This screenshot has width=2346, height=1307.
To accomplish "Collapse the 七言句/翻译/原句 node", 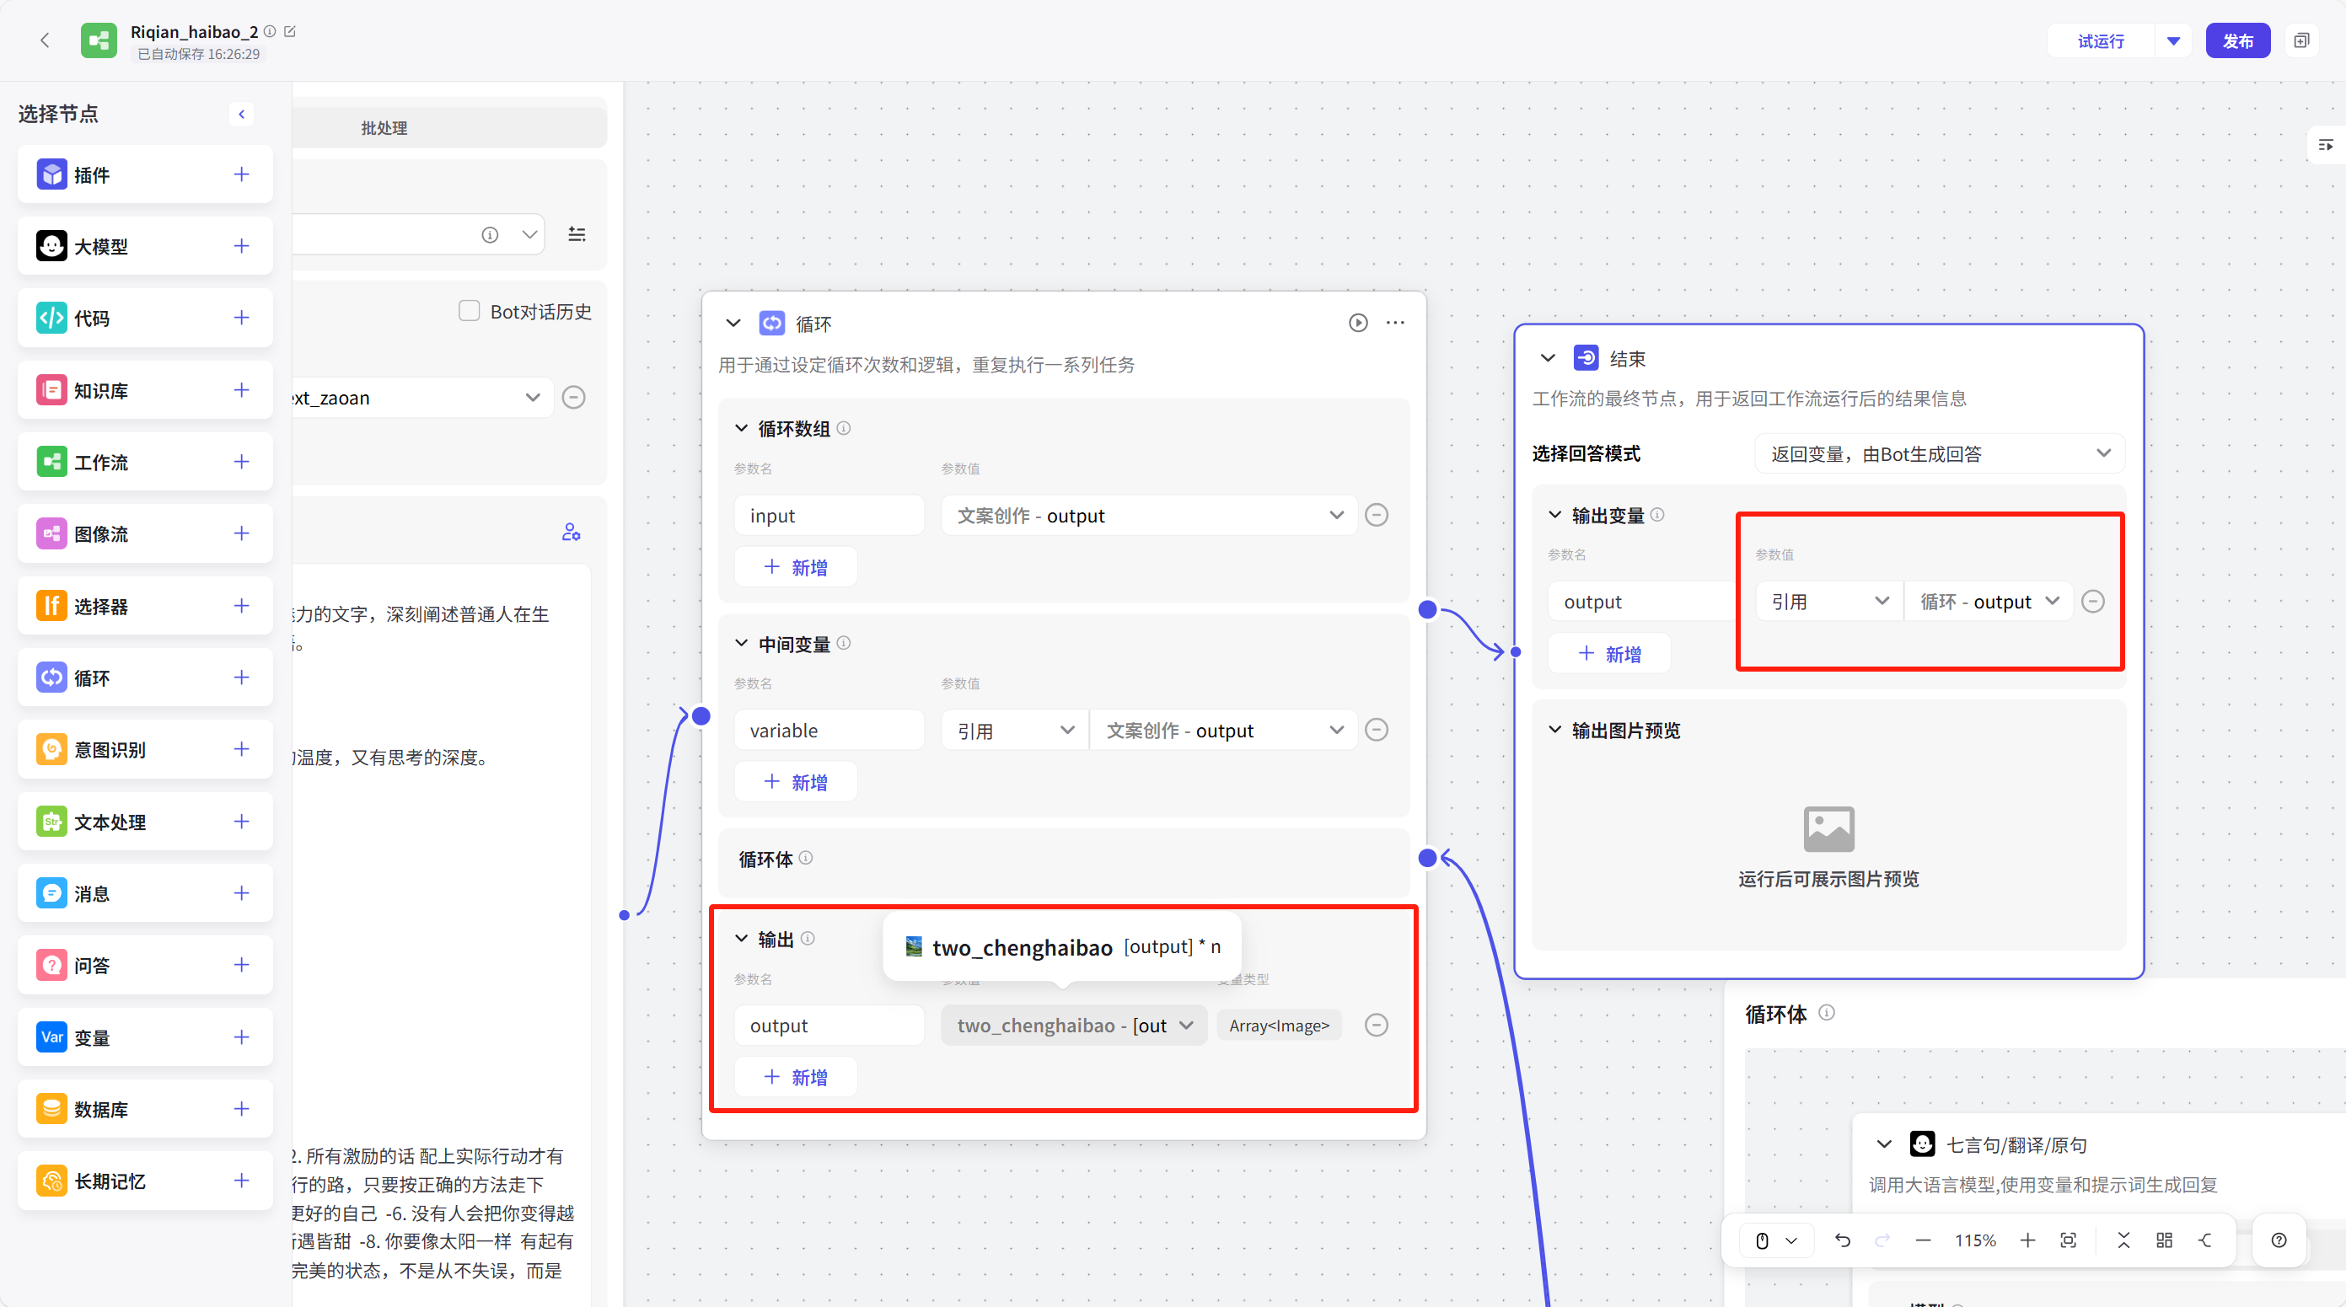I will coord(1884,1144).
